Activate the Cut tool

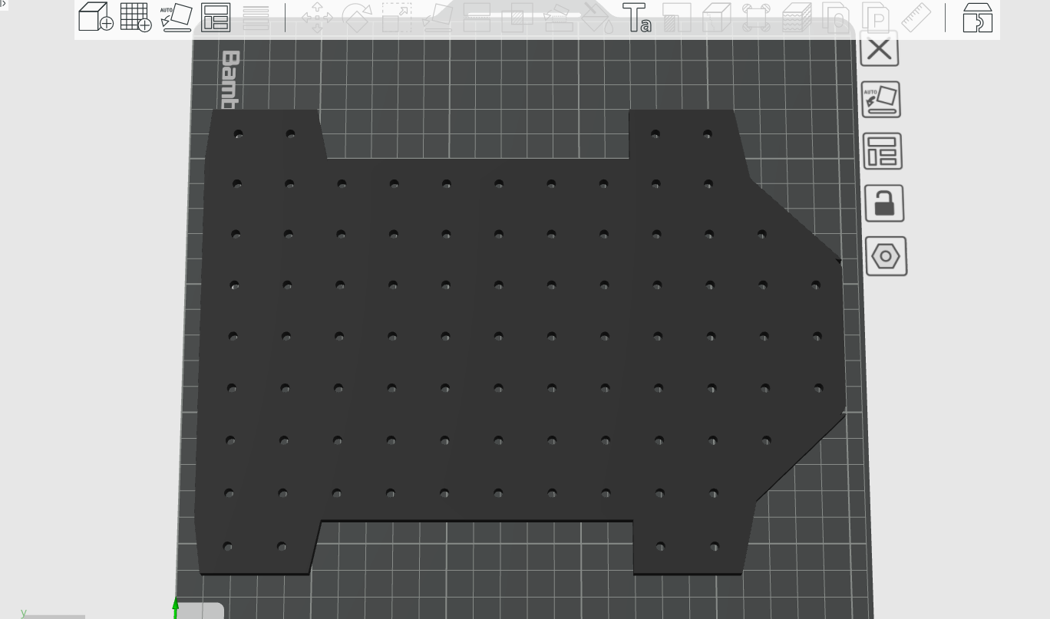tap(477, 17)
